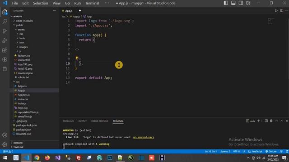Switch to PROBLEMS panel tab
289x162 pixels.
click(x=68, y=121)
